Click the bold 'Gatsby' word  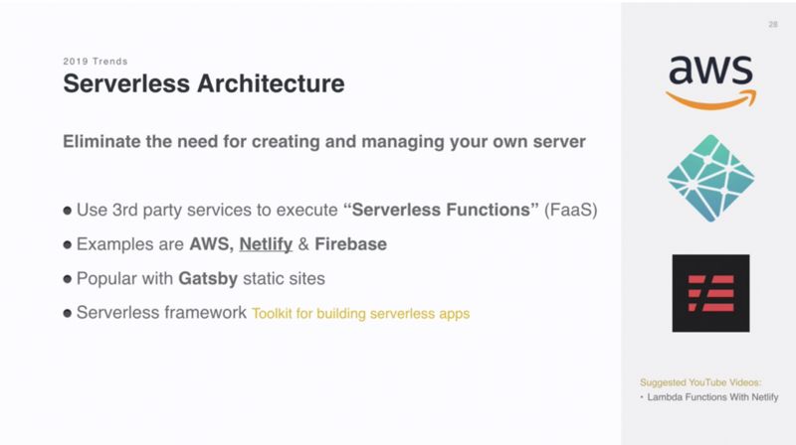coord(208,279)
